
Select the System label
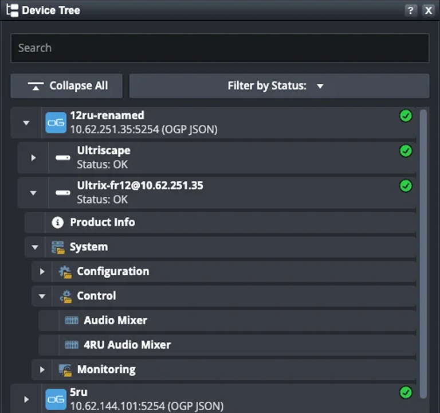[x=89, y=247]
